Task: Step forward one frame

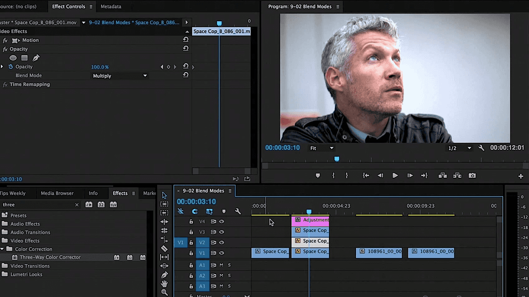Action: 410,176
